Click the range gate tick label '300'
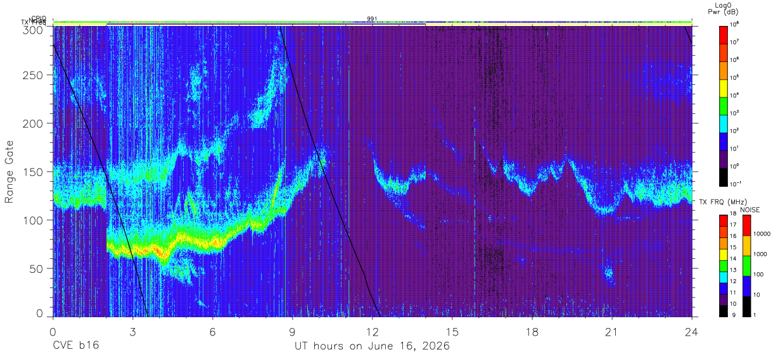 click(x=33, y=29)
